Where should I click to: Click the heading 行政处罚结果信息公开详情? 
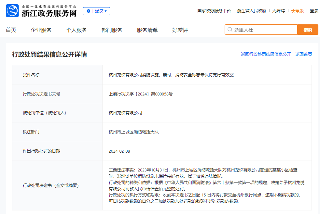49,54
